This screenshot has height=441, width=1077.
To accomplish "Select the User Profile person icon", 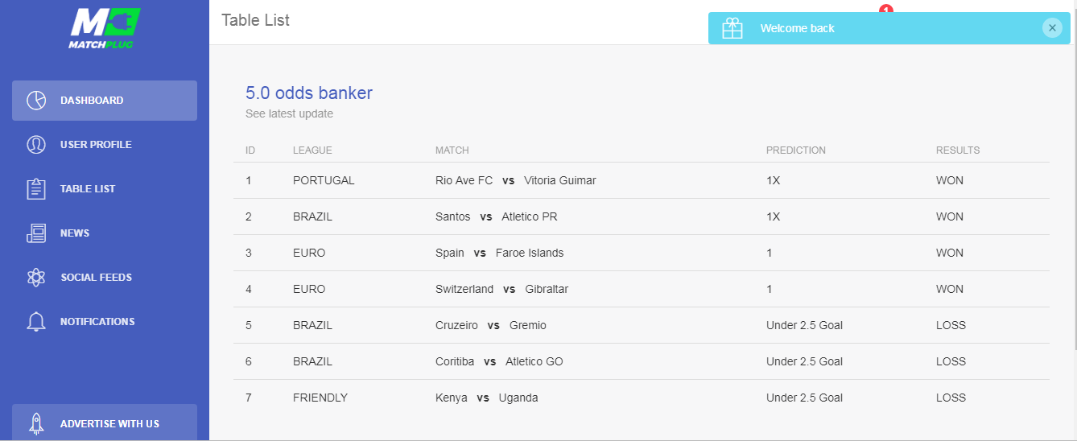I will coord(36,145).
